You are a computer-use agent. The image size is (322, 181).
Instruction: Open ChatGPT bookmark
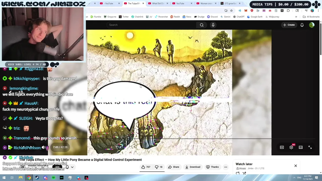click(x=239, y=17)
